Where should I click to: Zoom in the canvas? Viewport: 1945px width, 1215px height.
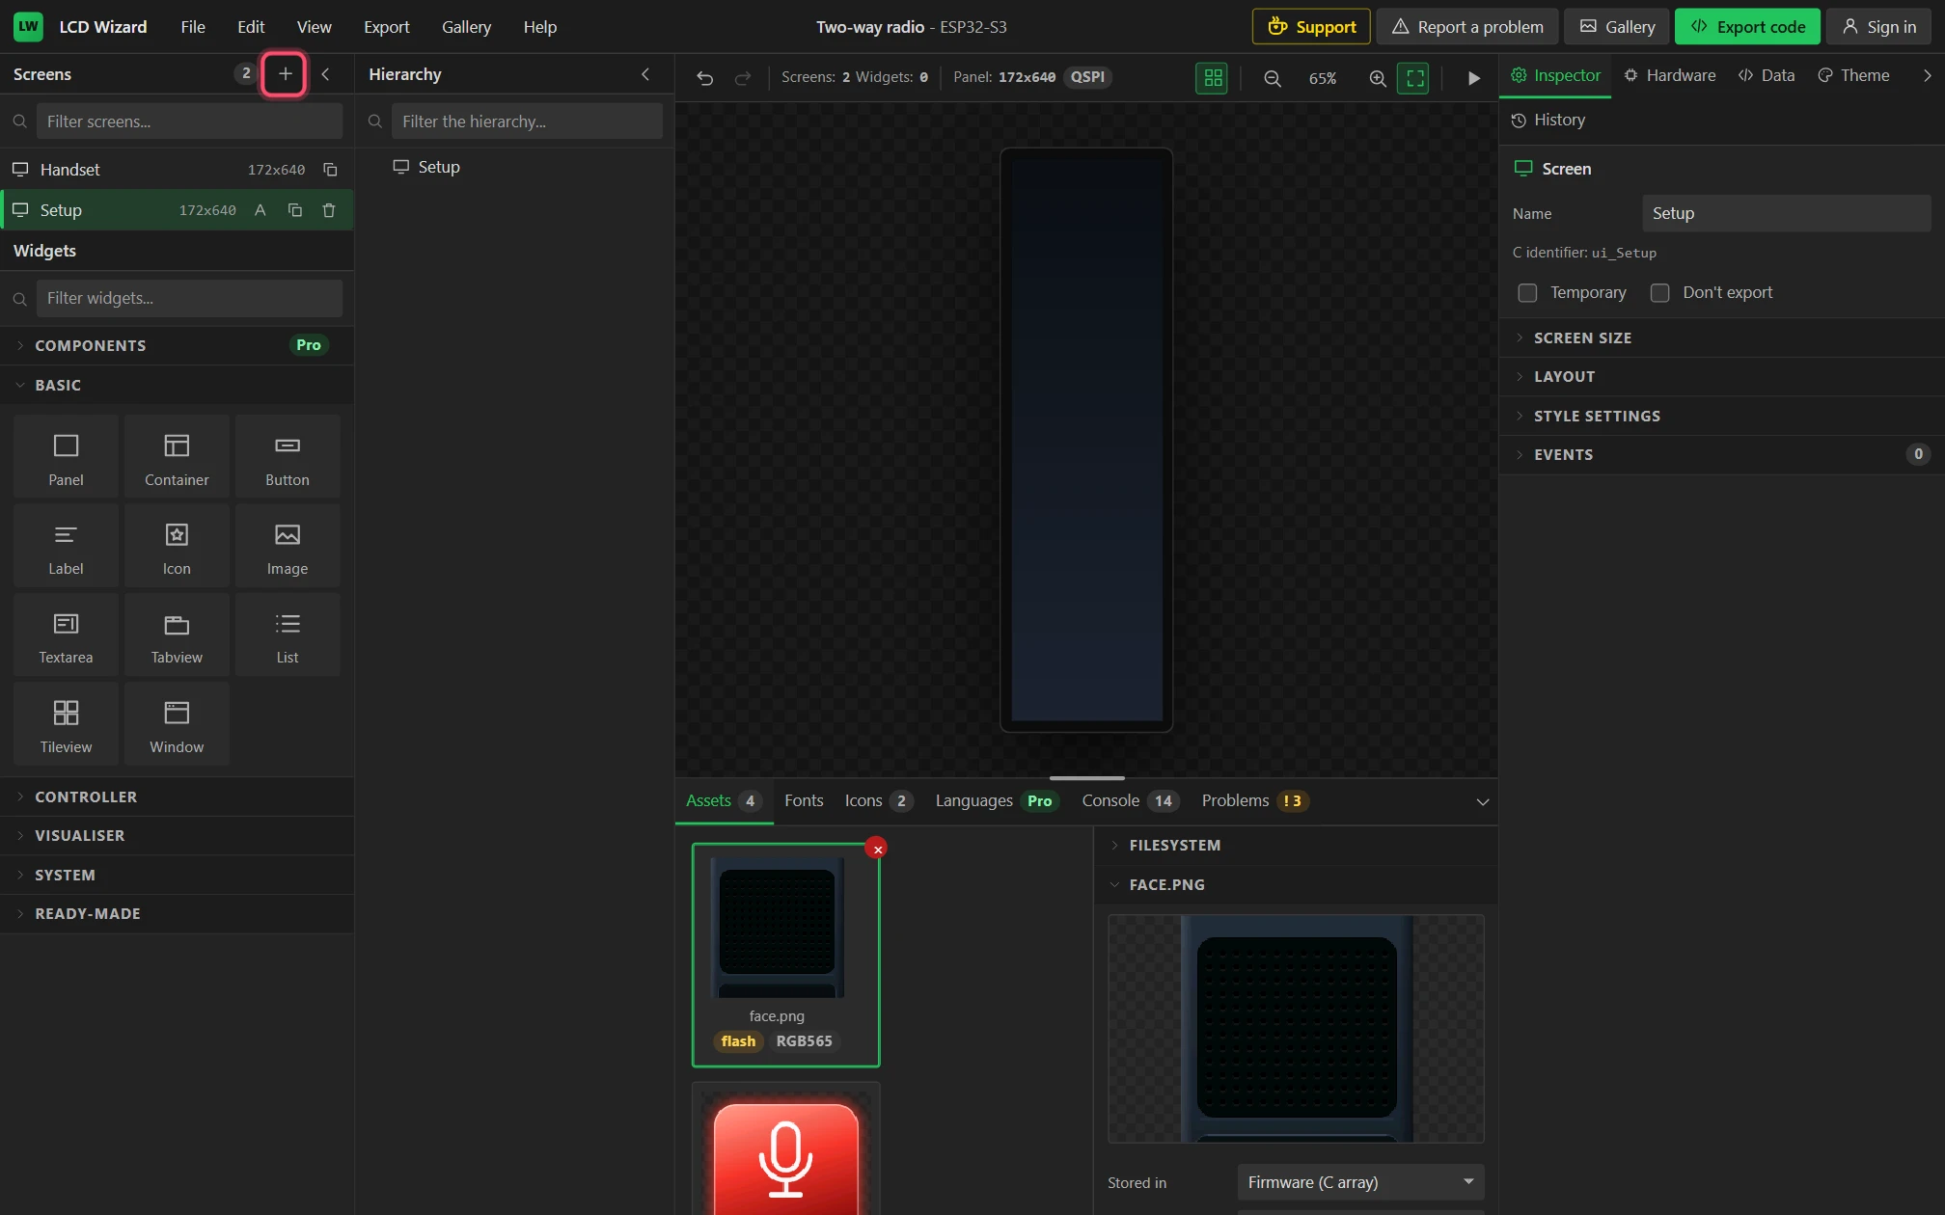tap(1378, 78)
